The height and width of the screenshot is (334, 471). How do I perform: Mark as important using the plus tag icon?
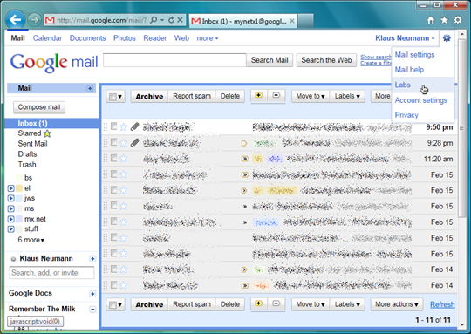pyautogui.click(x=259, y=96)
